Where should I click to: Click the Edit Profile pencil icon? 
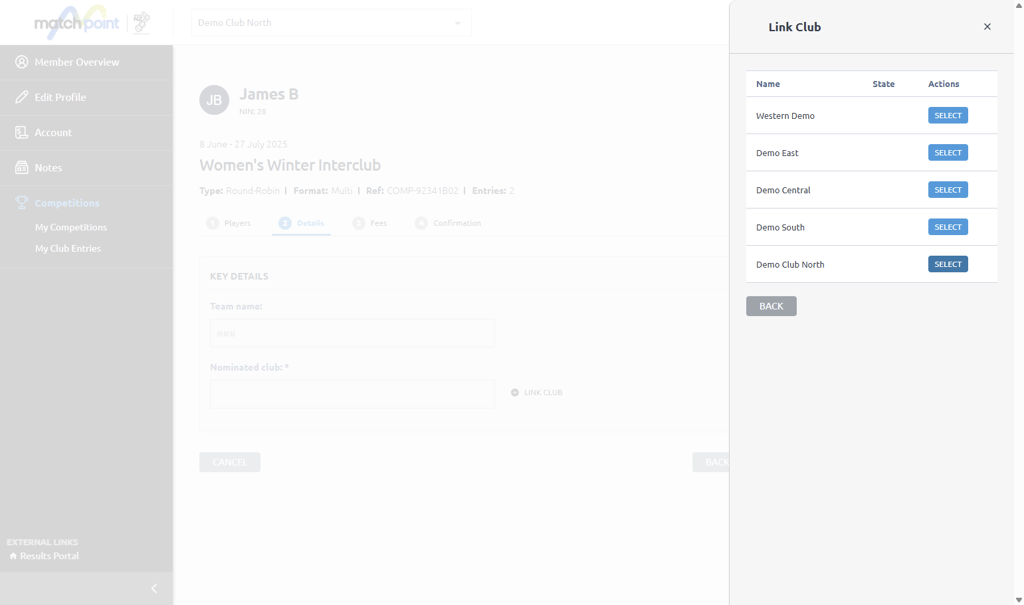point(22,97)
